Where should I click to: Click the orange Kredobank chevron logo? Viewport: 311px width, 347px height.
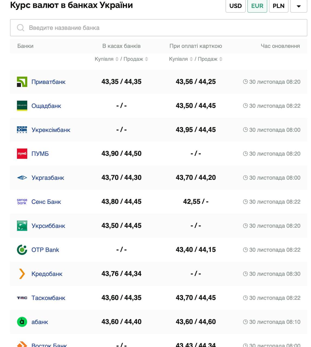pos(22,274)
